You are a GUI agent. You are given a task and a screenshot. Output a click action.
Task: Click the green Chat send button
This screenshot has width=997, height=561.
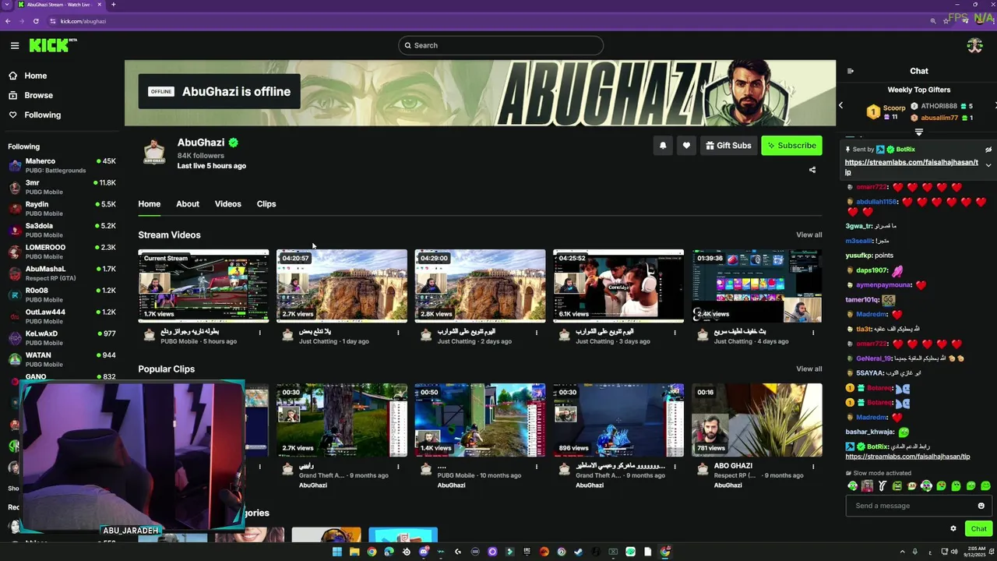(978, 528)
